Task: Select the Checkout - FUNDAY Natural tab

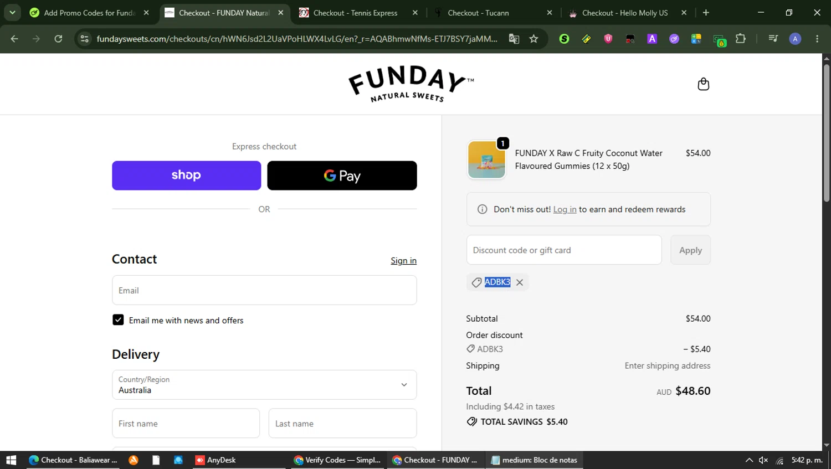Action: pyautogui.click(x=224, y=13)
